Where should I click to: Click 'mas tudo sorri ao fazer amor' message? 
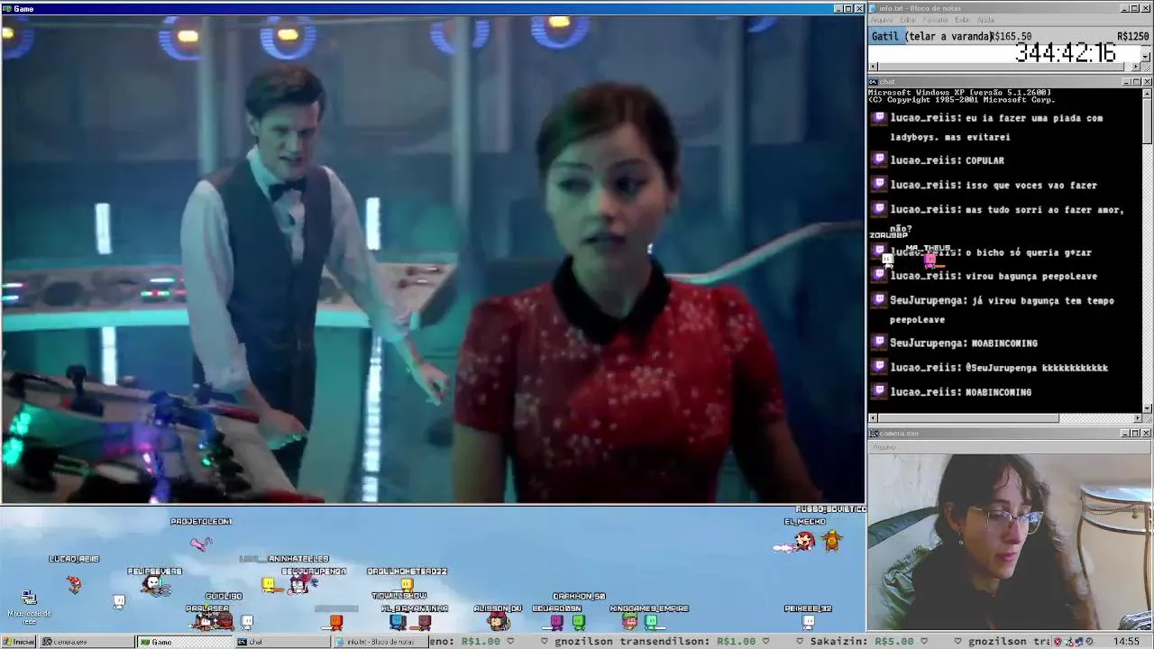[x=1045, y=210]
